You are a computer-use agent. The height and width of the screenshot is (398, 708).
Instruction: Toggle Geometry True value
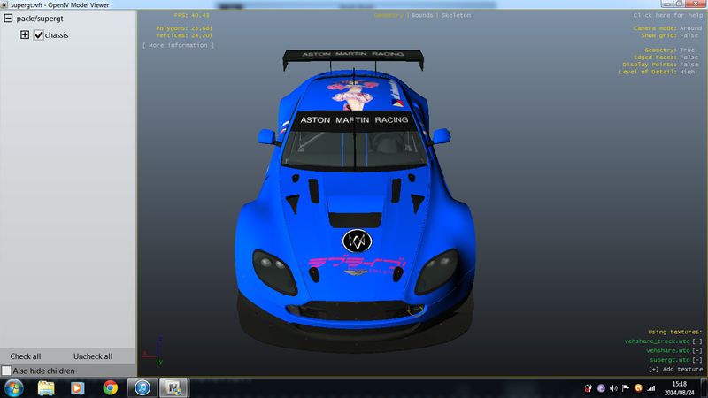click(x=688, y=50)
